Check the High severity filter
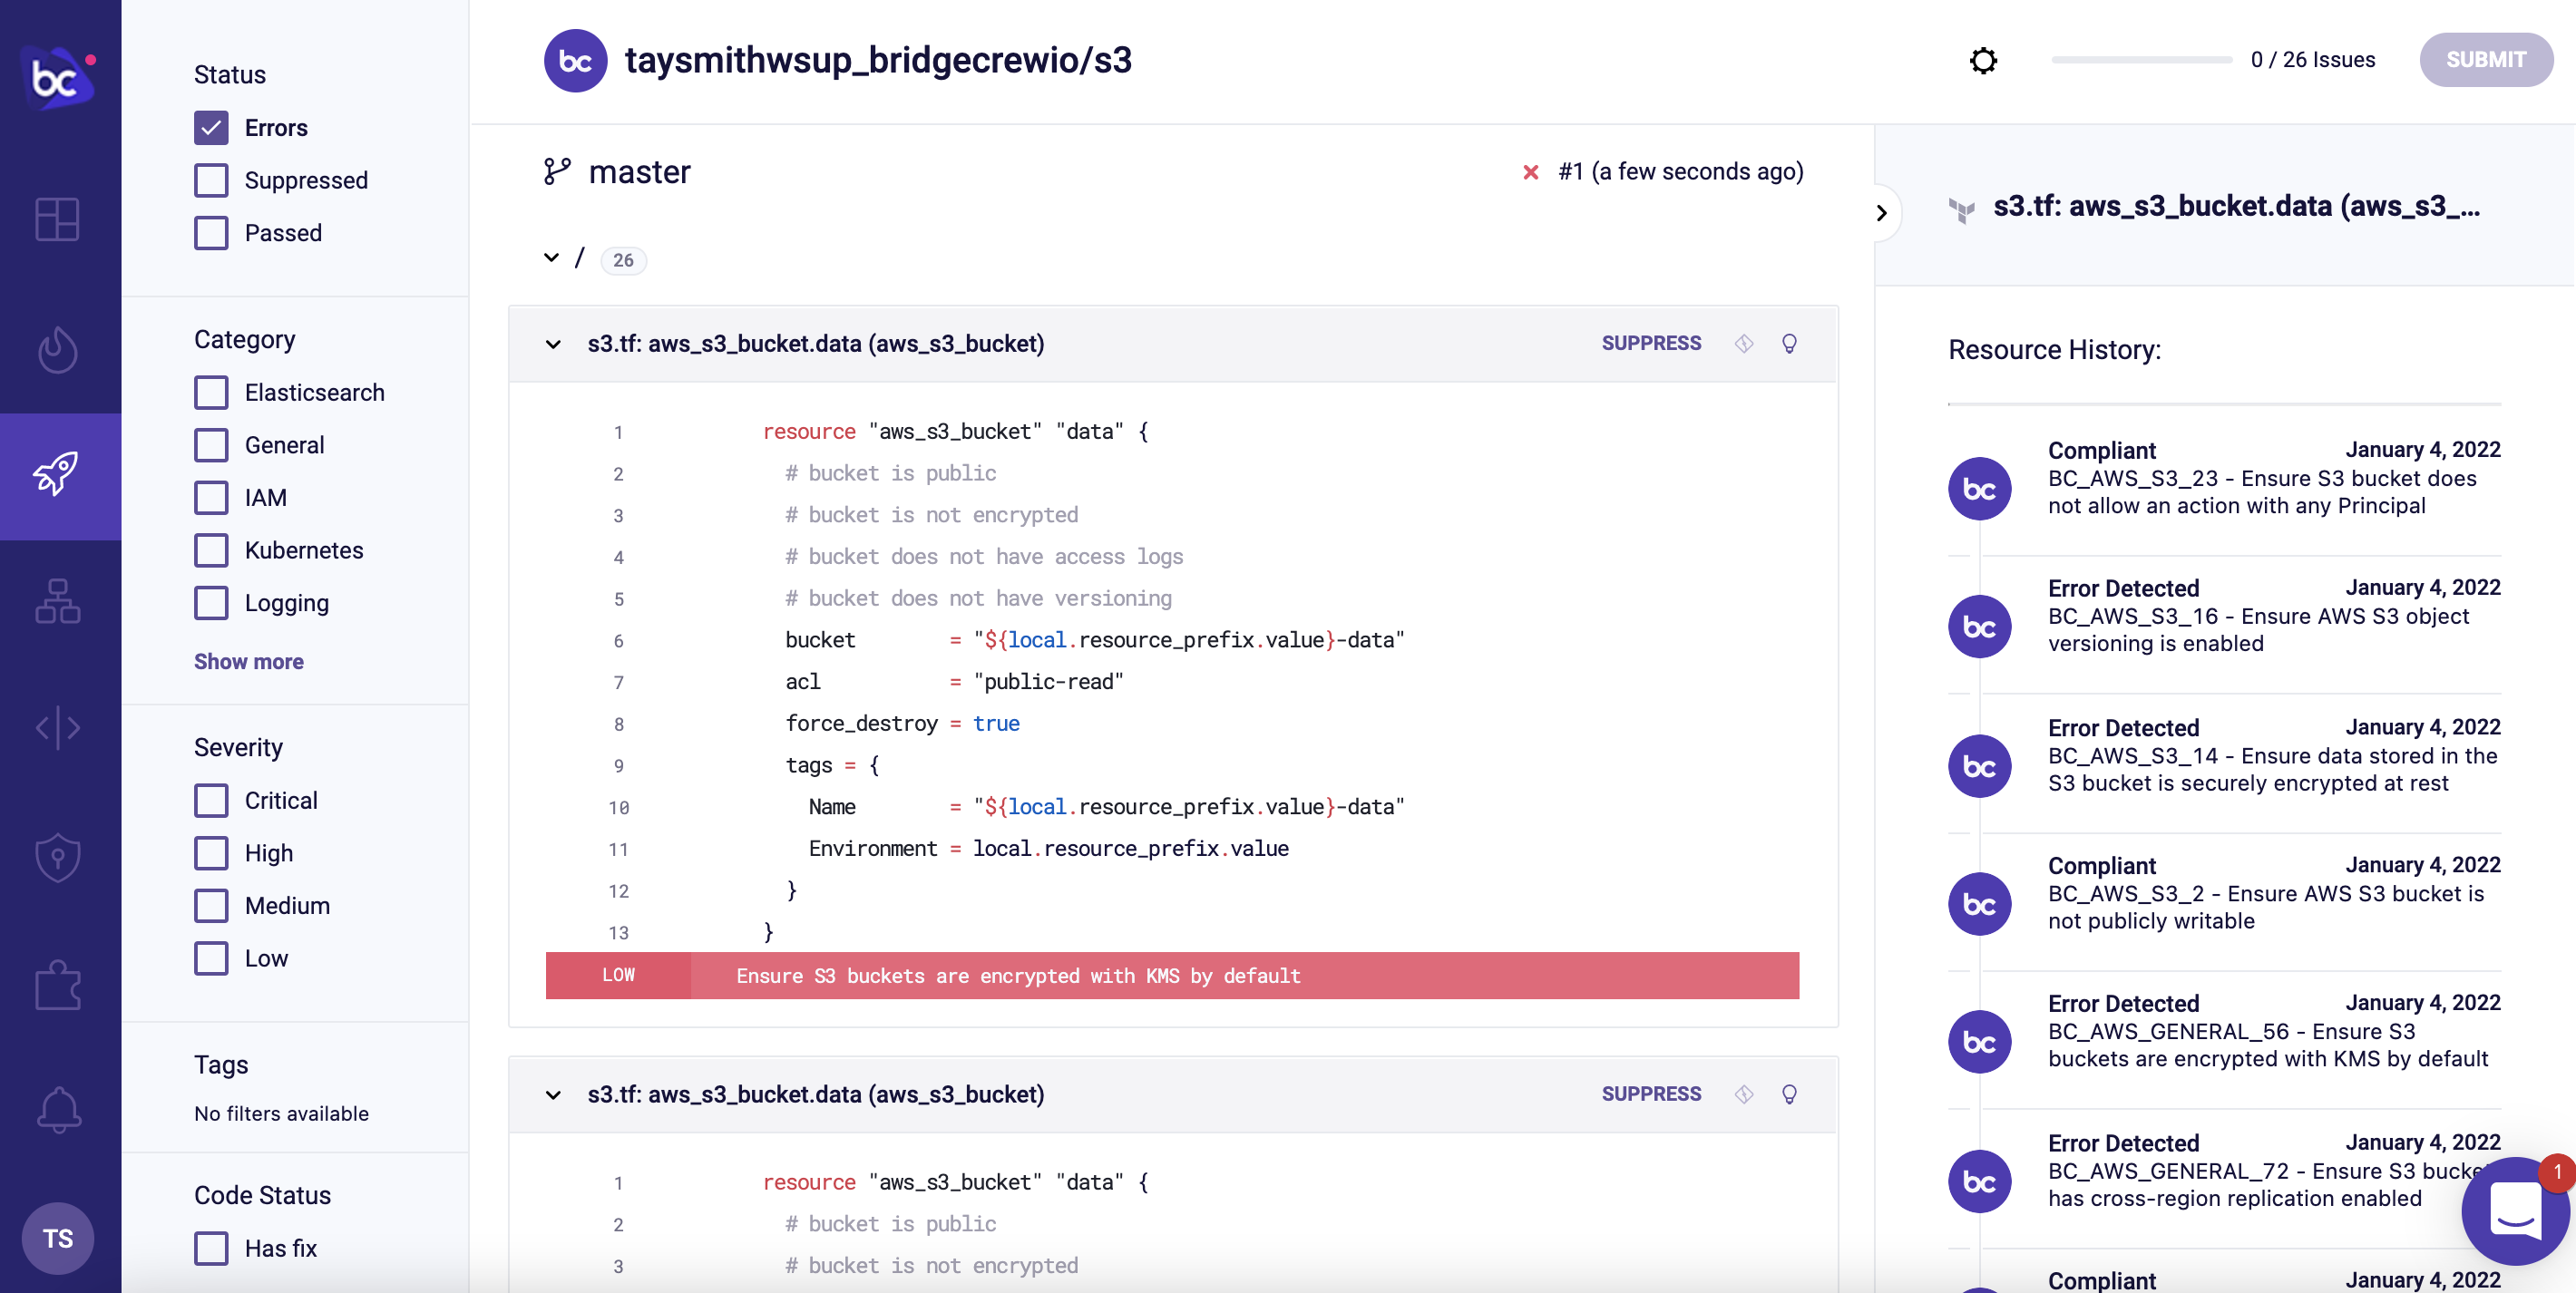Viewport: 2576px width, 1293px height. (x=211, y=853)
